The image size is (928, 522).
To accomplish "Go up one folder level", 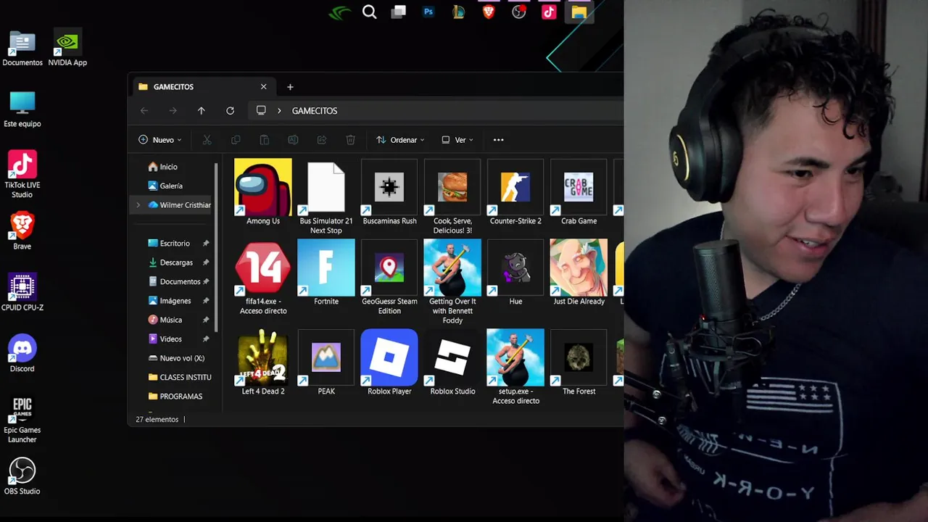I will click(x=202, y=111).
